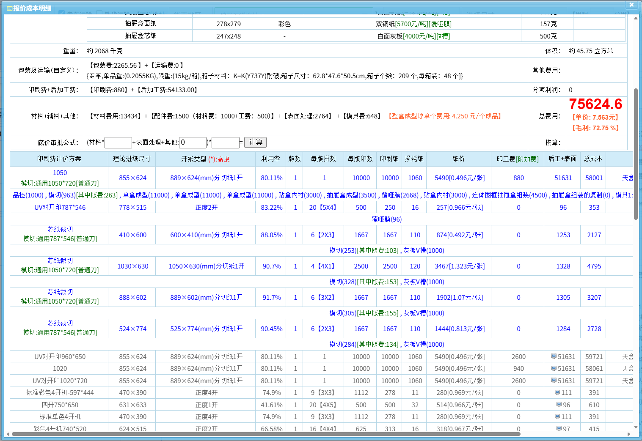Viewport: 642px width, 441px height.
Task: Open the 覆哑膜(96) detail link
Action: click(x=386, y=219)
